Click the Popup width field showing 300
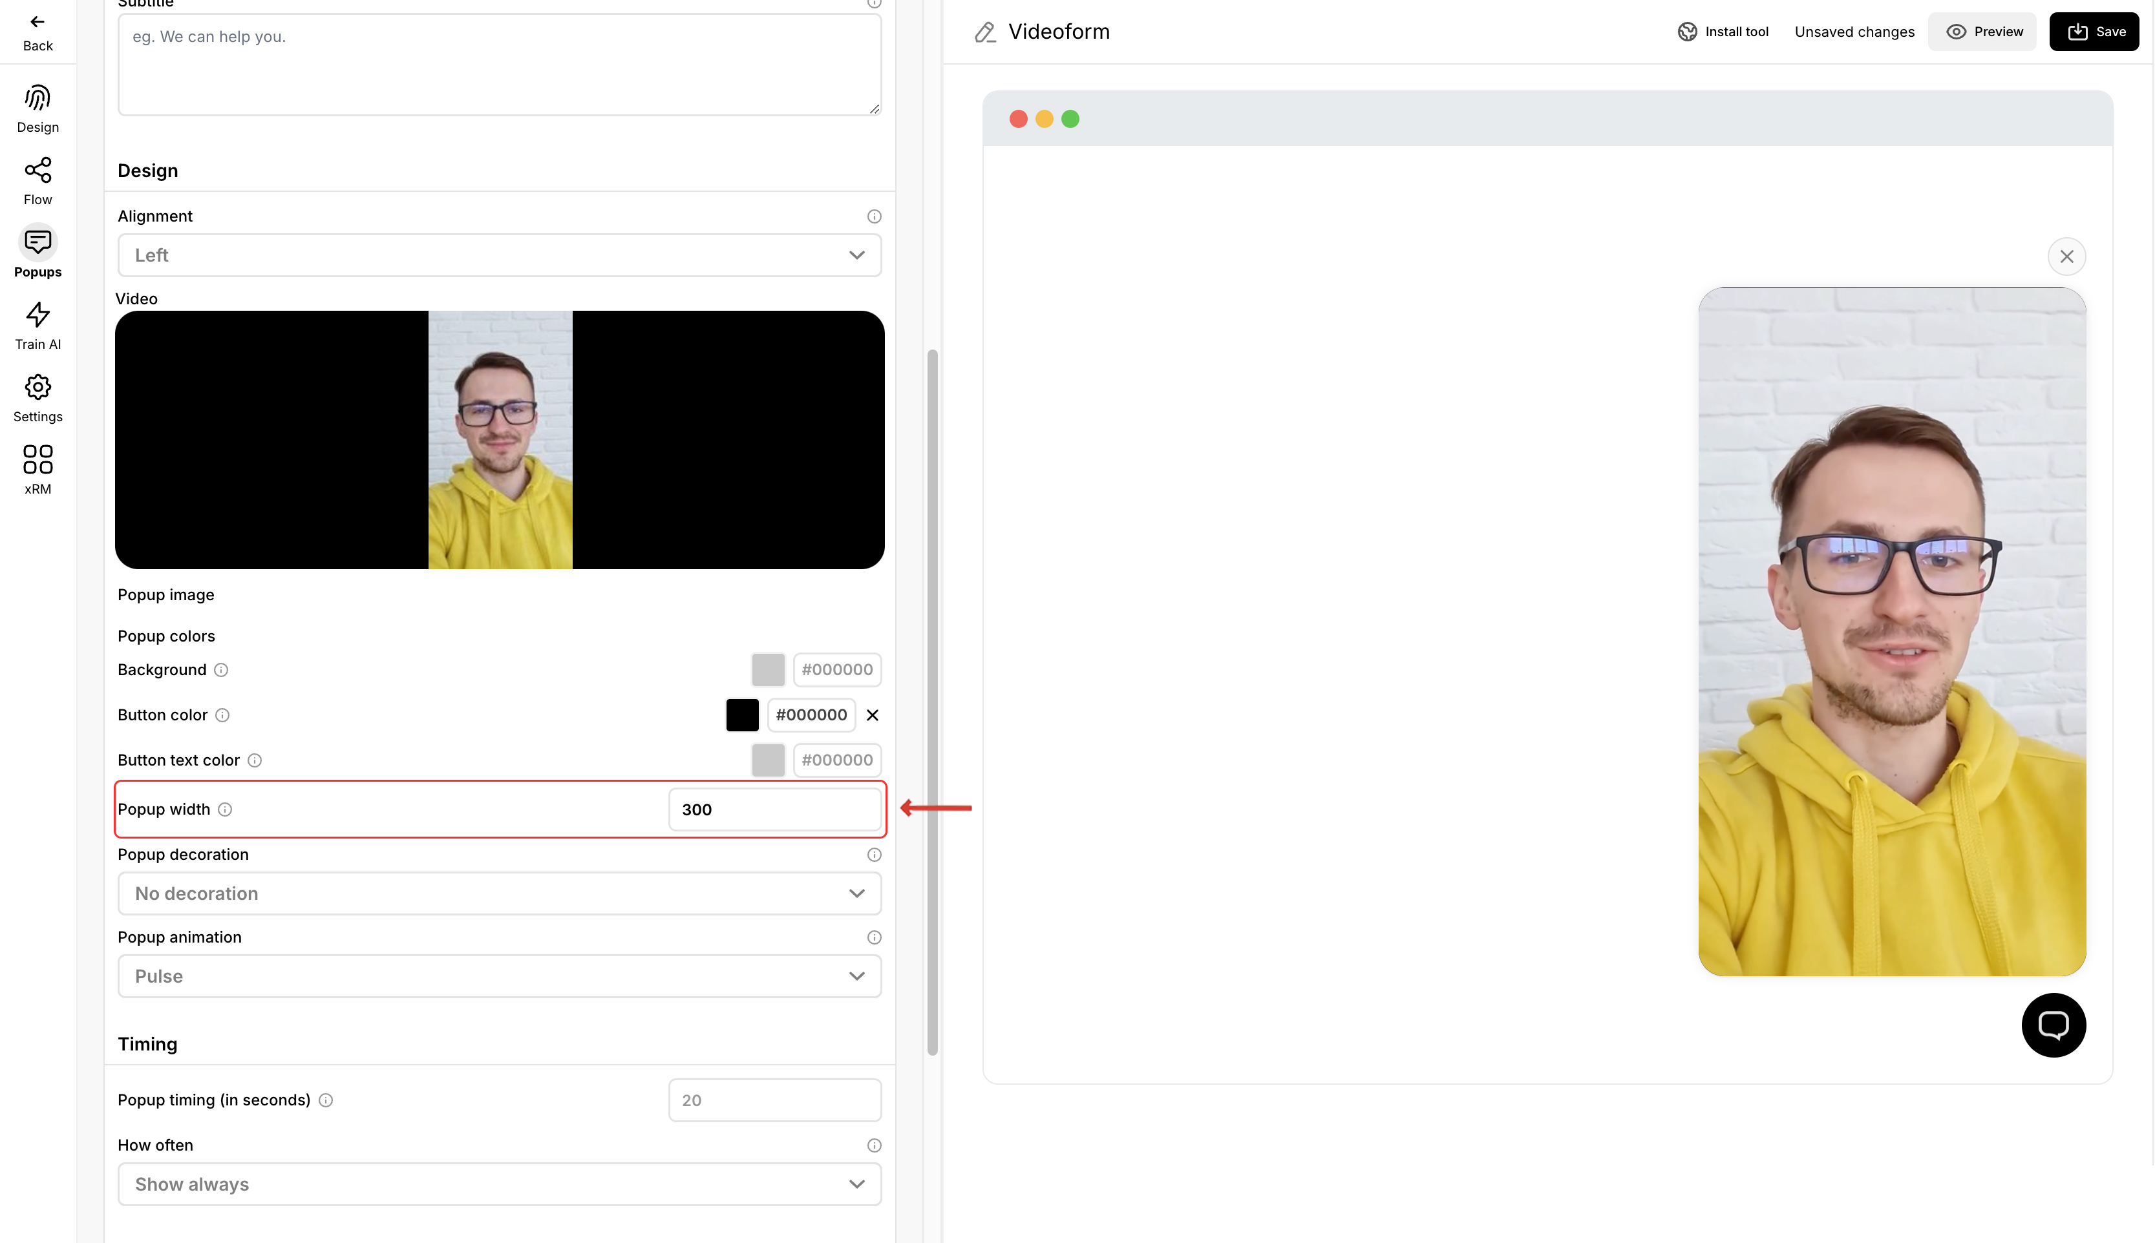The image size is (2155, 1243). pos(775,810)
